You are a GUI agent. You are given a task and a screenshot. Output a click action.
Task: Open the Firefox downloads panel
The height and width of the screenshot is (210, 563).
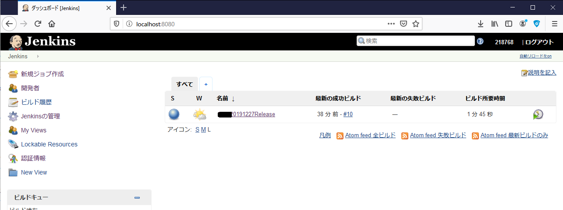pos(481,24)
